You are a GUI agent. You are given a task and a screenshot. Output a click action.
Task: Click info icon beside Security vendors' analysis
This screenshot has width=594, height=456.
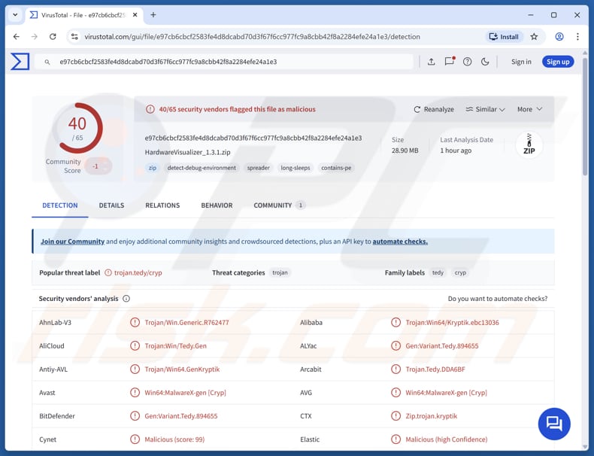click(x=126, y=299)
